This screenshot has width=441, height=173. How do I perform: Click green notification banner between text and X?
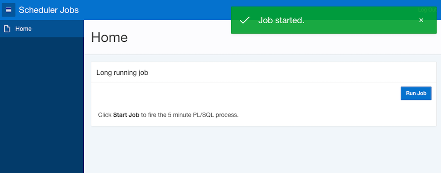point(360,20)
